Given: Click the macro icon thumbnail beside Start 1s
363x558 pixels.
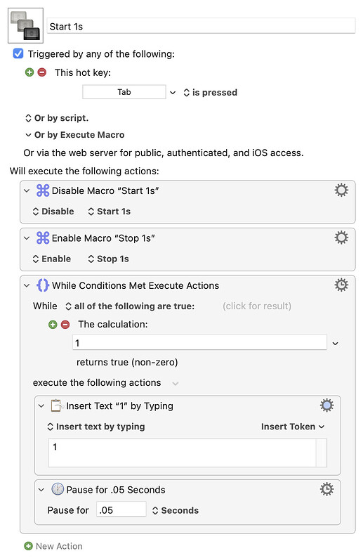Looking at the screenshot, I should point(25,25).
